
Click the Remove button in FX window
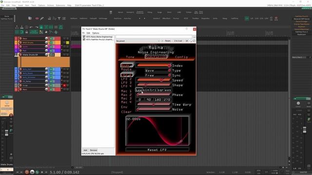(93, 150)
